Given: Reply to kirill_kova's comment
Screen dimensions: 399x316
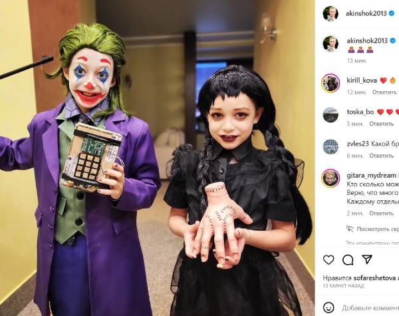Looking at the screenshot, I should (384, 92).
